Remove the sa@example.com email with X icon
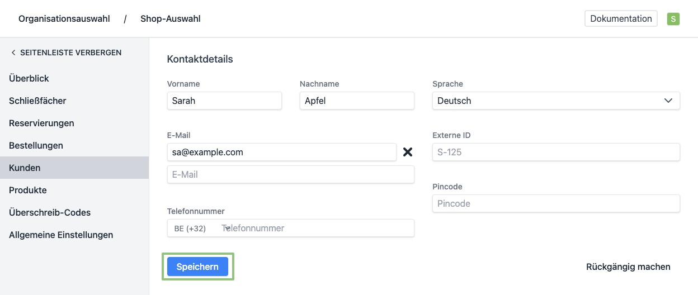The width and height of the screenshot is (698, 295). pos(408,152)
